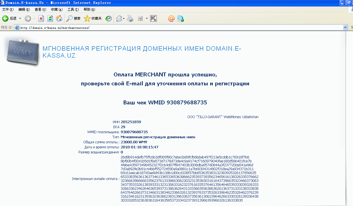Click the ИНН value 205251859
Image resolution: width=353 pixels, height=206 pixels.
(131, 122)
